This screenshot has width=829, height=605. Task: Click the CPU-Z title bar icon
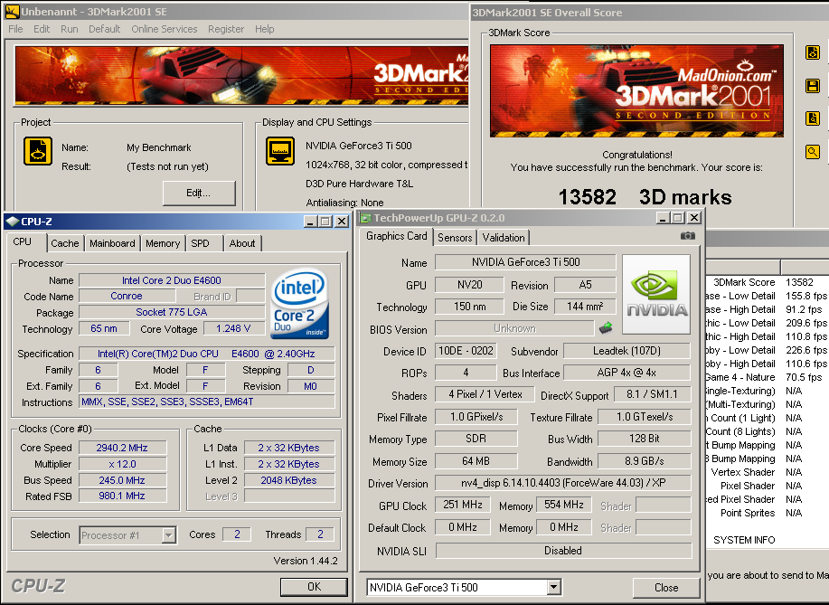coord(12,221)
